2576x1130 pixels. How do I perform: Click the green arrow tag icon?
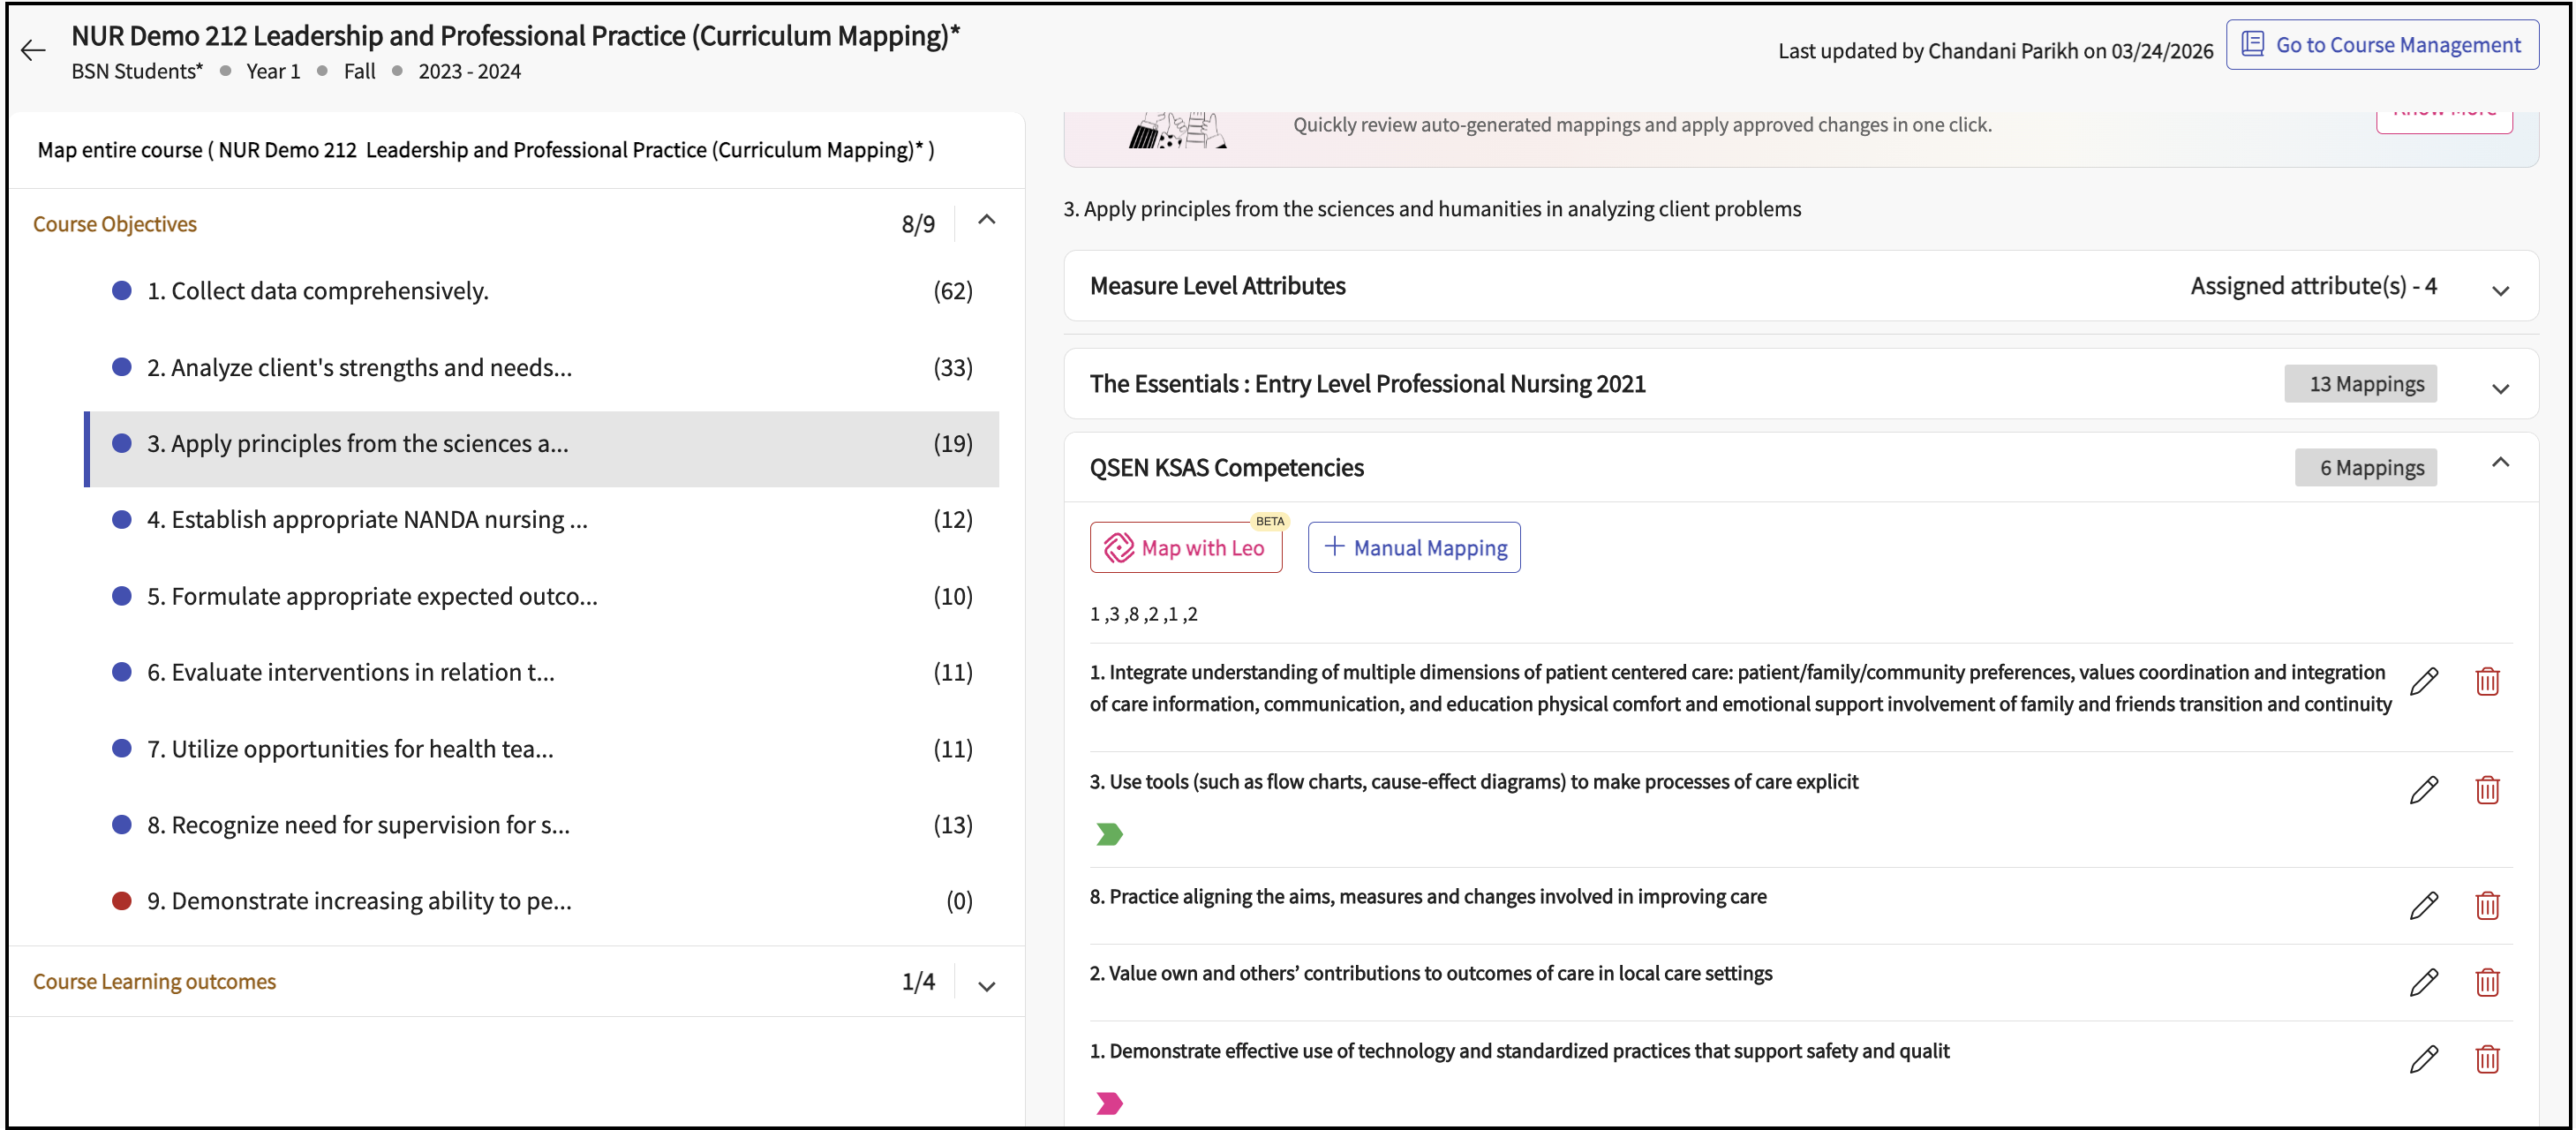1109,834
